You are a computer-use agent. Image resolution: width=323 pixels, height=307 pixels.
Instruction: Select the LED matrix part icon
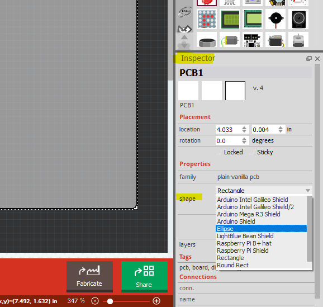207,19
